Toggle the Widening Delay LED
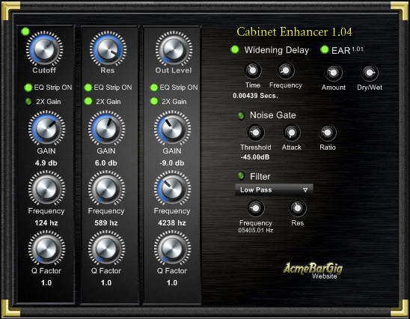The height and width of the screenshot is (319, 410). pyautogui.click(x=235, y=49)
